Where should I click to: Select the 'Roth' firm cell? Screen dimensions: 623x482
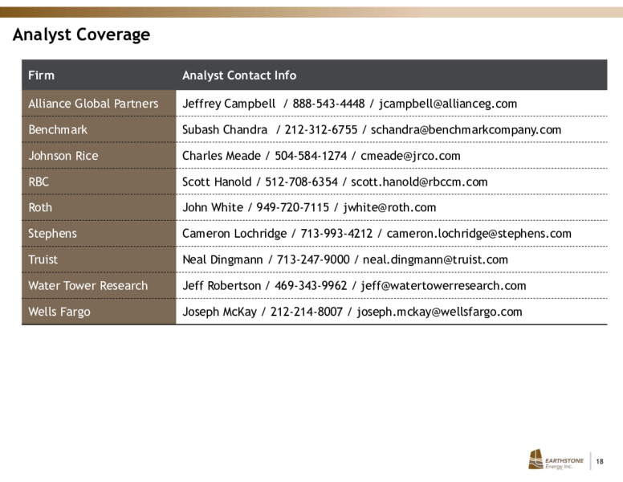[99, 207]
